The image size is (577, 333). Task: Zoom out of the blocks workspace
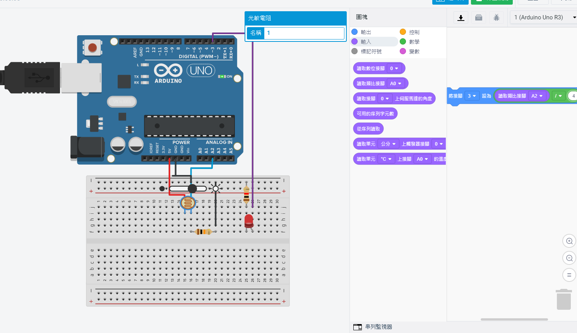click(x=569, y=258)
